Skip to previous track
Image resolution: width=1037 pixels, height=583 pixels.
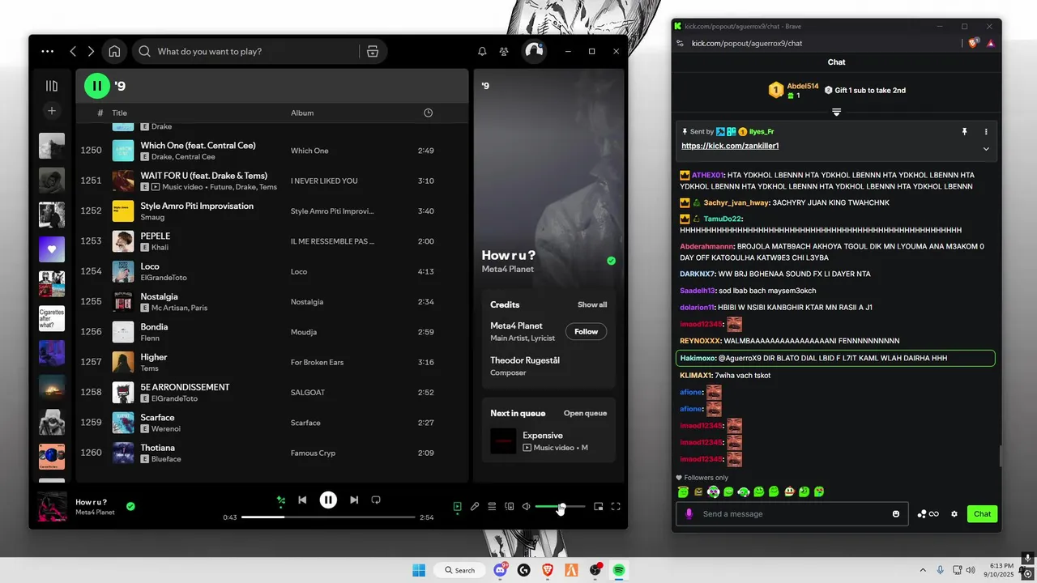[x=302, y=500]
